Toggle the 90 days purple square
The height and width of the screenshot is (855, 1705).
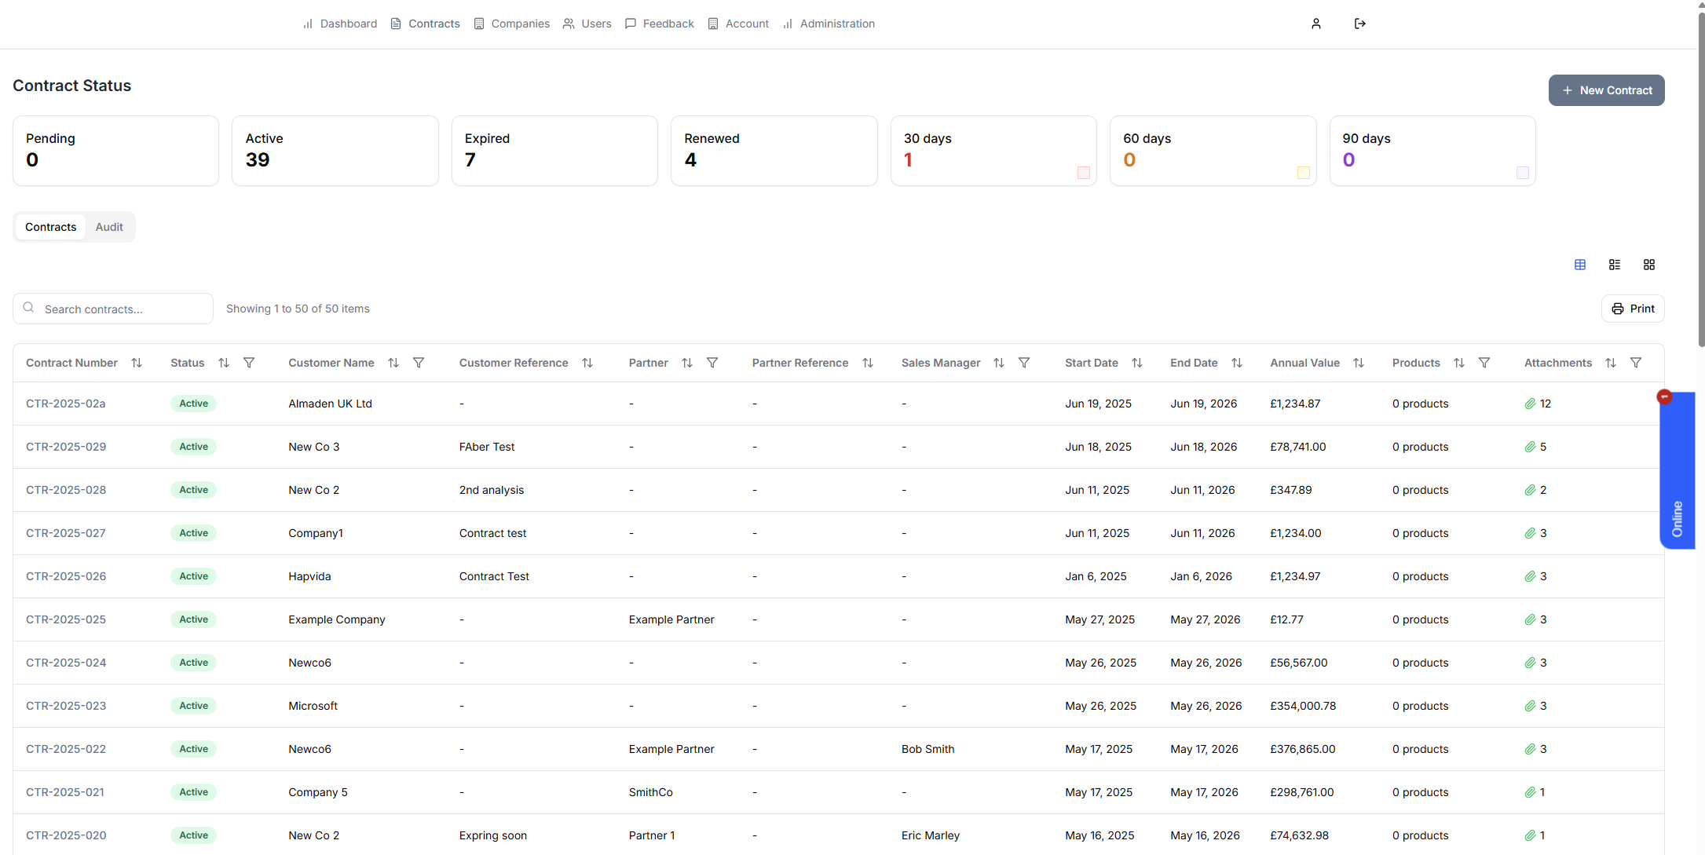coord(1523,173)
